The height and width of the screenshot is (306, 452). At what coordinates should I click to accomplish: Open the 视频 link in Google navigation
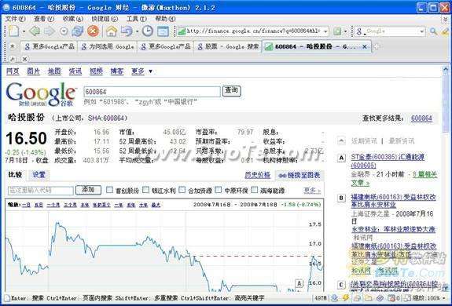tap(96, 71)
